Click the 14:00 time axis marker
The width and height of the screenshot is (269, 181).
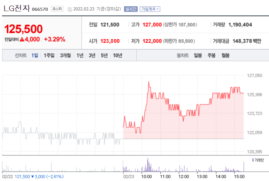221,176
